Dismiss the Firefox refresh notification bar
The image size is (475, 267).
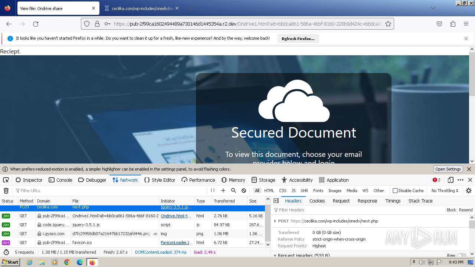pos(466,39)
